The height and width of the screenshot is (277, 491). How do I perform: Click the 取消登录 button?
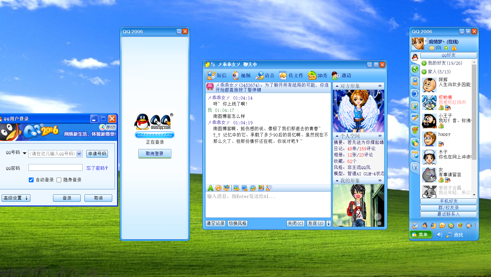coord(155,154)
